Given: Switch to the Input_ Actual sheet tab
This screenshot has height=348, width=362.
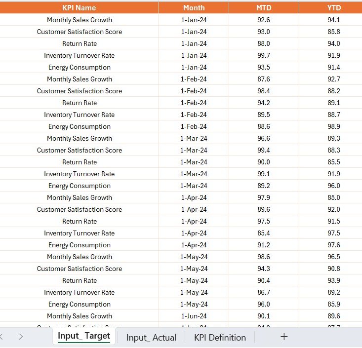Looking at the screenshot, I should (151, 338).
